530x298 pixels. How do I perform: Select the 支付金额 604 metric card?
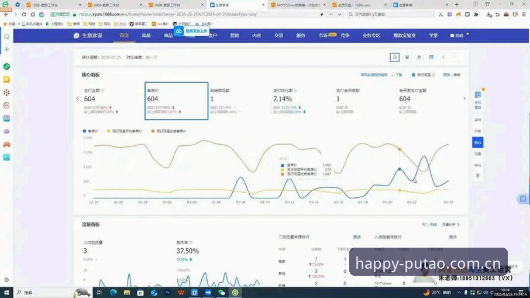click(x=112, y=101)
